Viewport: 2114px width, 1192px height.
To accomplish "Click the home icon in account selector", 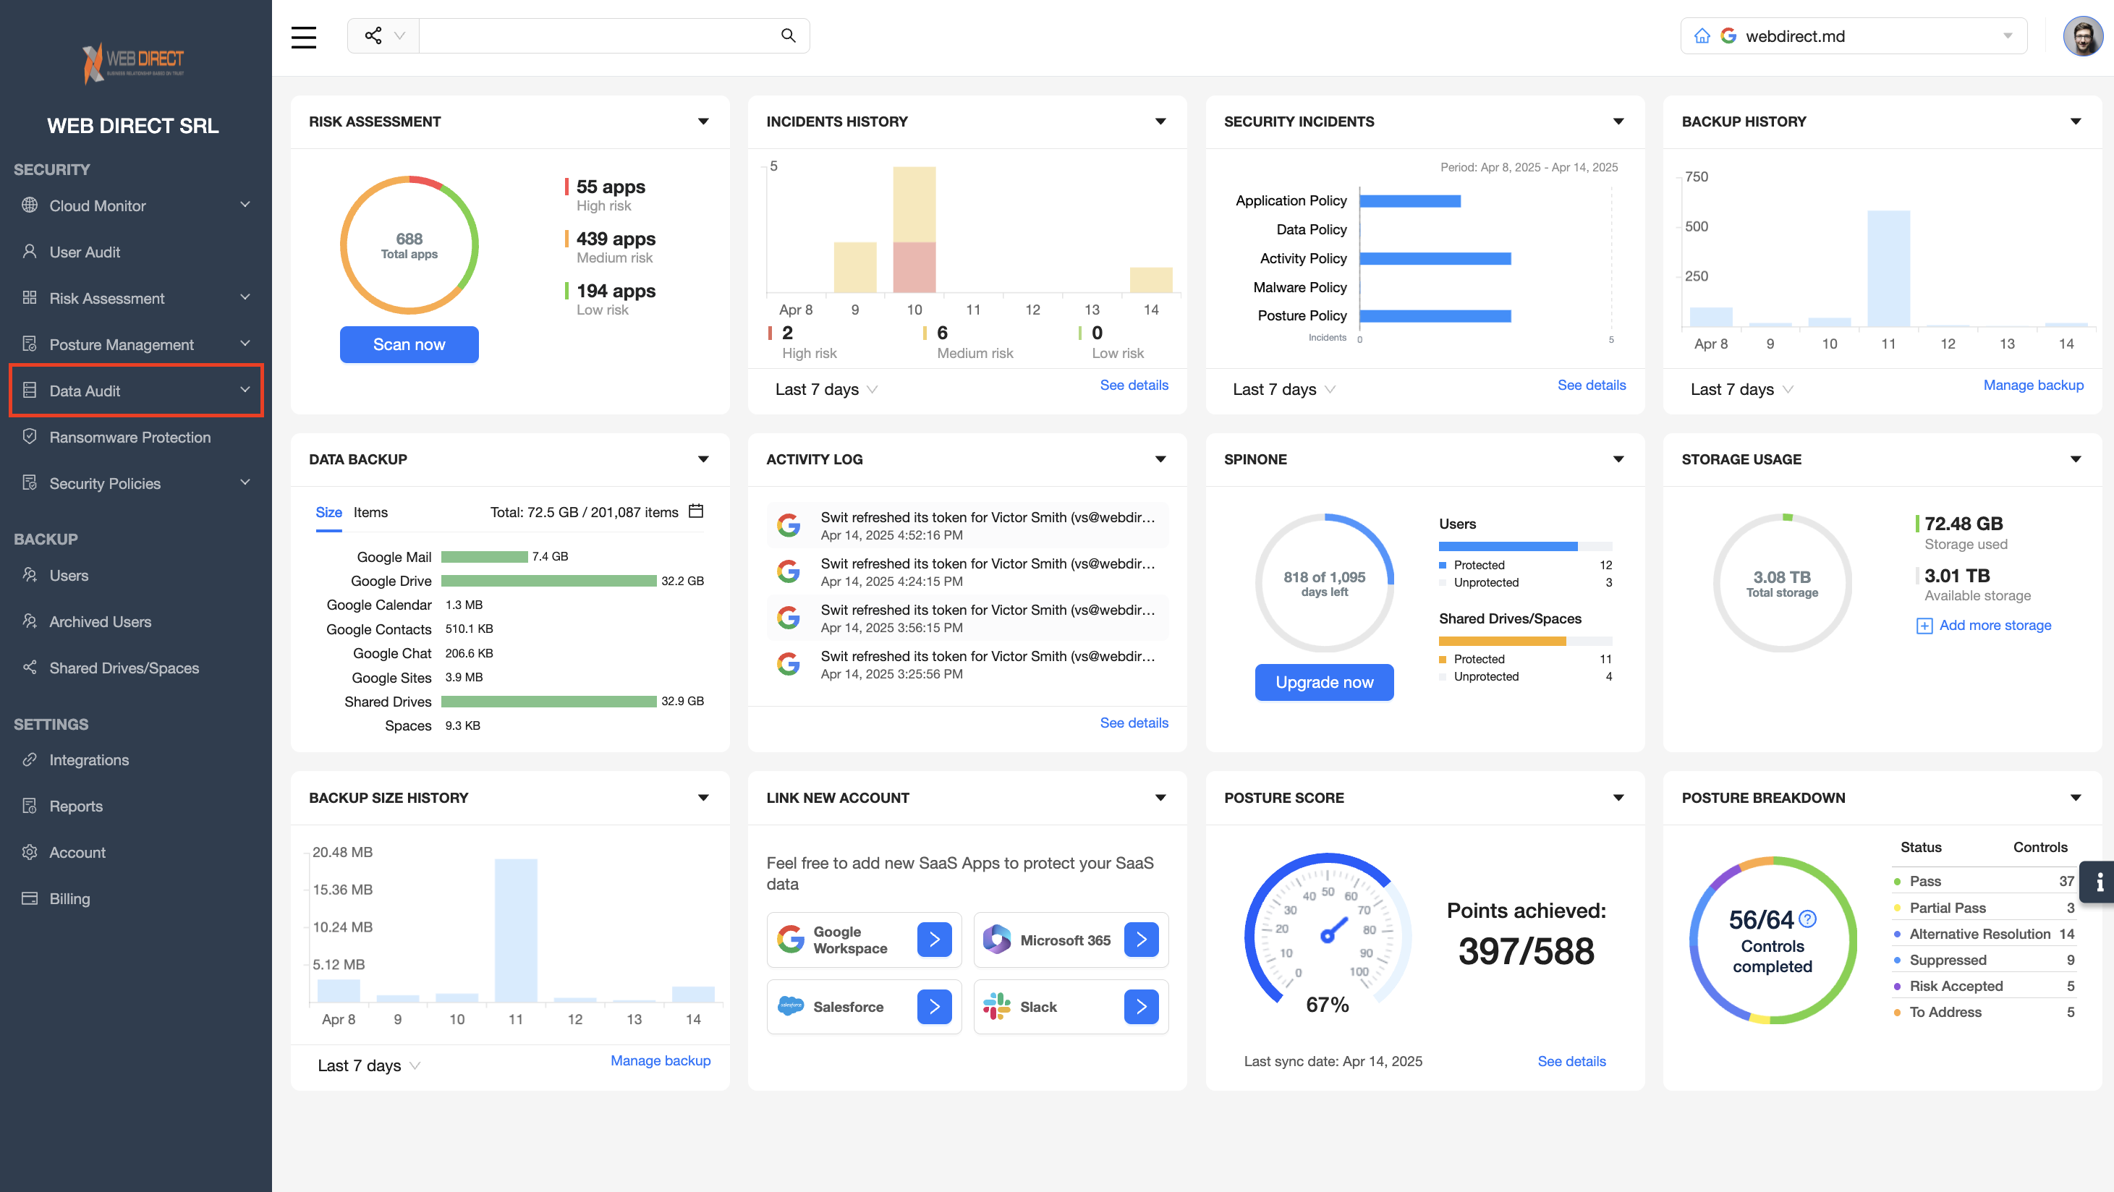I will coord(1702,36).
